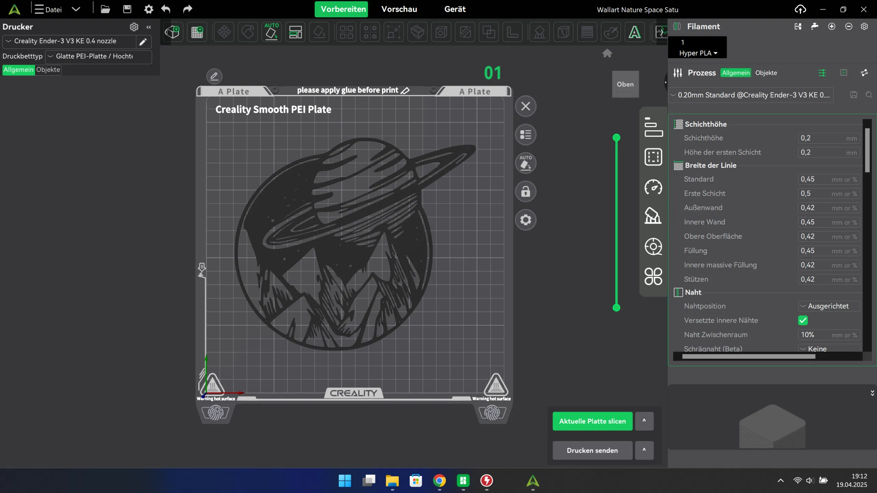Select Allgemein in Prozess header
This screenshot has width=877, height=493.
coord(736,73)
